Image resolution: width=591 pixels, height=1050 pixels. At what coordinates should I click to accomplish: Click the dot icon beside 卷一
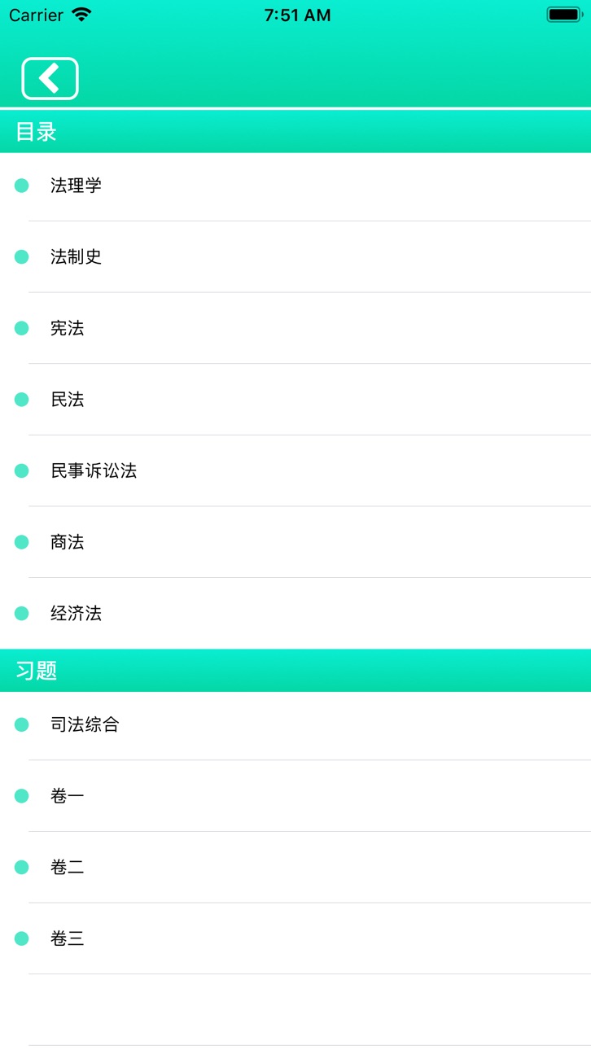pos(22,796)
